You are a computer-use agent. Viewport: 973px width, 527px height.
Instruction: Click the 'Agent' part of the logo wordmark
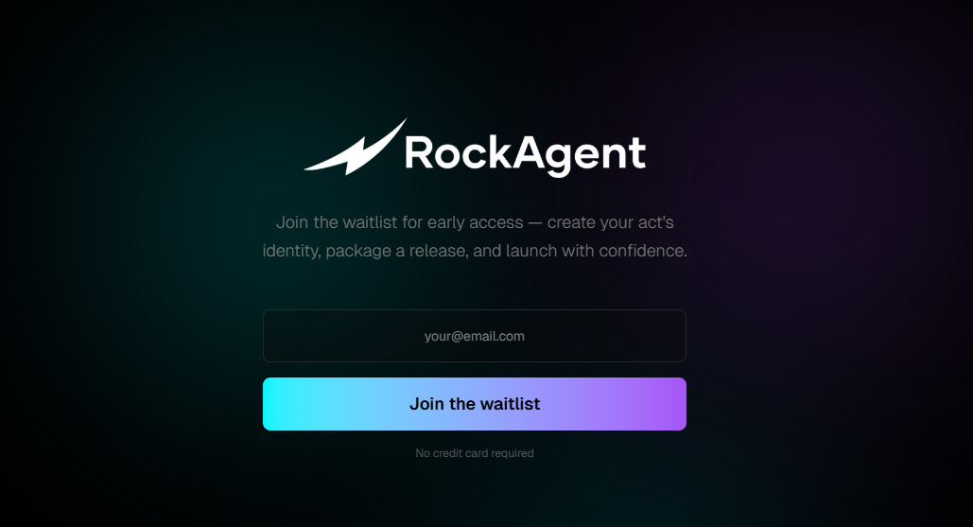click(x=579, y=155)
